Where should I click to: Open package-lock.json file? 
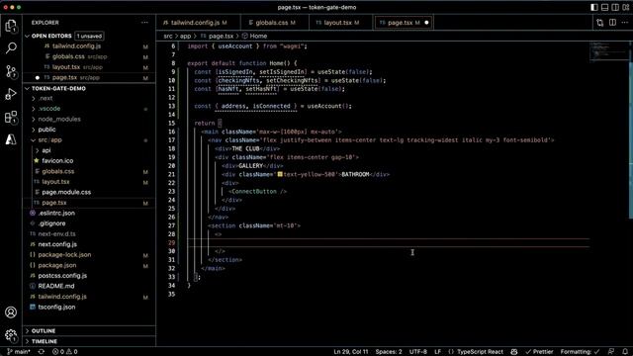[x=64, y=255]
